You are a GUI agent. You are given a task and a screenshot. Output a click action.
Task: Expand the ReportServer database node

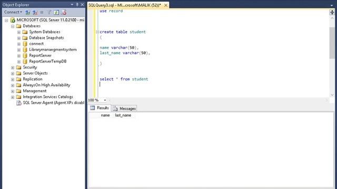click(19, 56)
